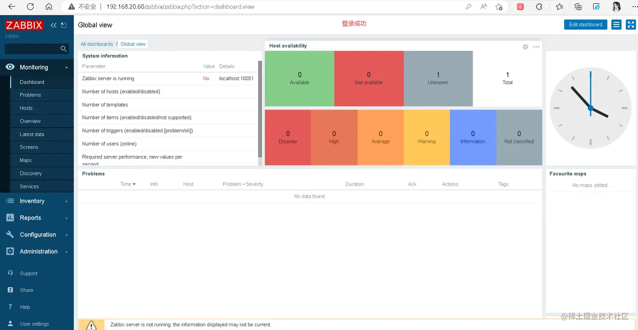Viewport: 638px width, 330px height.
Task: Click the Support headset icon
Action: (11, 273)
